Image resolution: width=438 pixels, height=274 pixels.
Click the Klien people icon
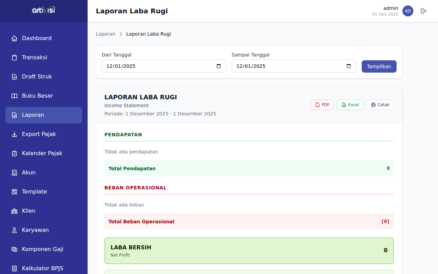[14, 211]
